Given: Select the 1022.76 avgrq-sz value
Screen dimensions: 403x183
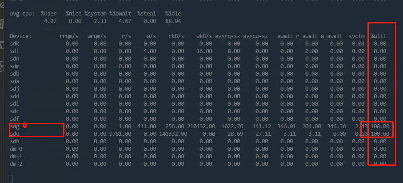Looking at the screenshot, I should [x=228, y=126].
